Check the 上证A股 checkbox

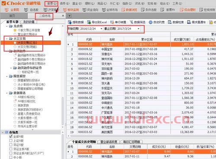tap(11, 140)
